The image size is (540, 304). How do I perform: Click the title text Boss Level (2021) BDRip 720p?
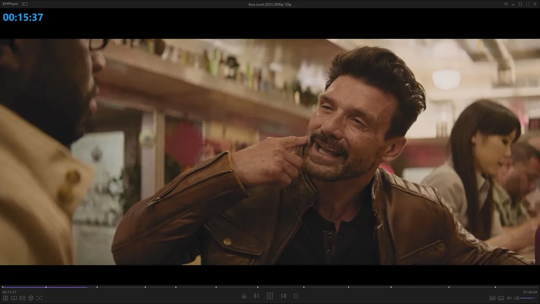coord(270,4)
